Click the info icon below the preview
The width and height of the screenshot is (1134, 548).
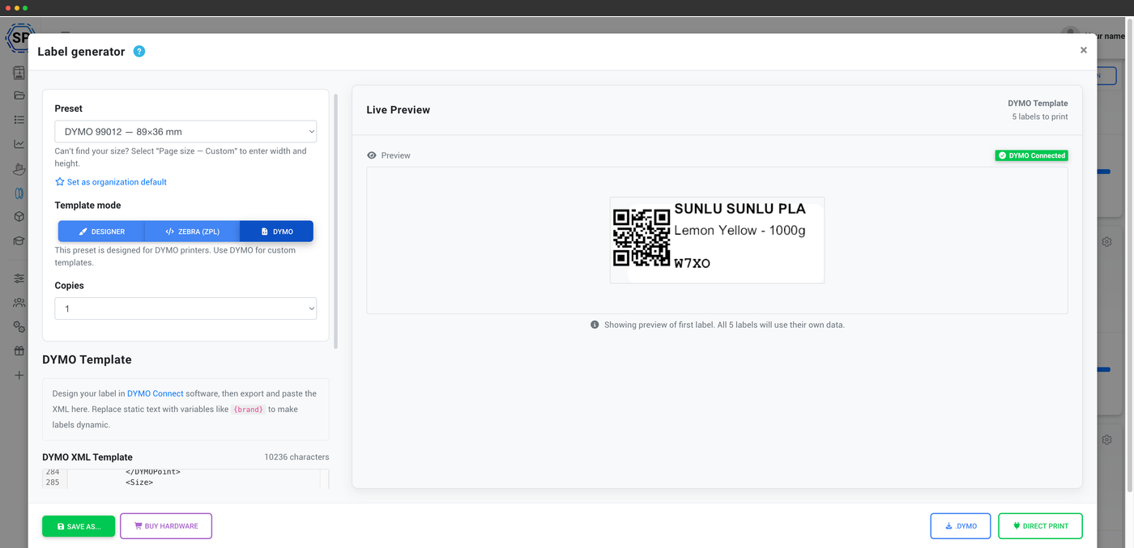(x=595, y=325)
